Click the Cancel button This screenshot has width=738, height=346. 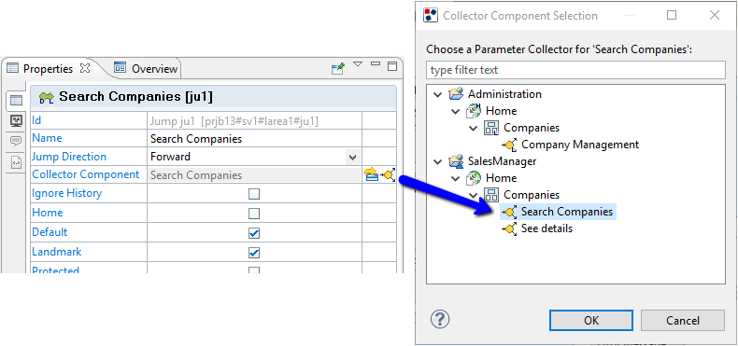(683, 321)
